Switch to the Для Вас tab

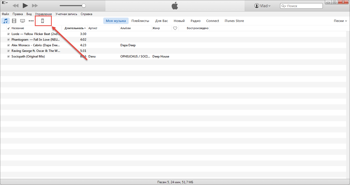[162, 21]
